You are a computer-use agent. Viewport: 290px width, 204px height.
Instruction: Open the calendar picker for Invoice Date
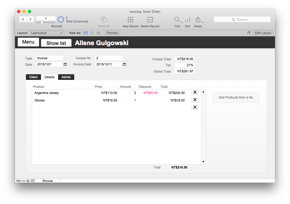[x=125, y=64]
